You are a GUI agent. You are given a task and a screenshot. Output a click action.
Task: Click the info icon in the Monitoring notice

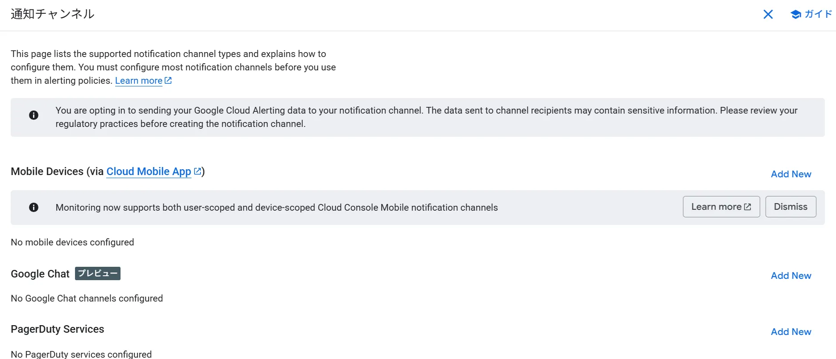(33, 208)
